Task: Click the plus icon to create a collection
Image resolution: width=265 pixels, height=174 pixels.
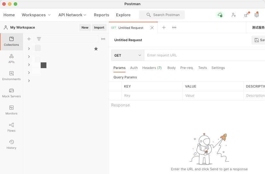Action: pos(29,39)
